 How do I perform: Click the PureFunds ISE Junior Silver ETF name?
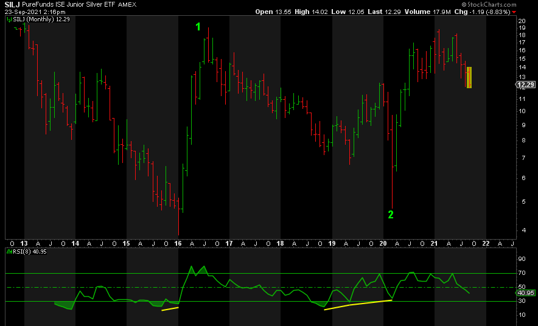(69, 4)
